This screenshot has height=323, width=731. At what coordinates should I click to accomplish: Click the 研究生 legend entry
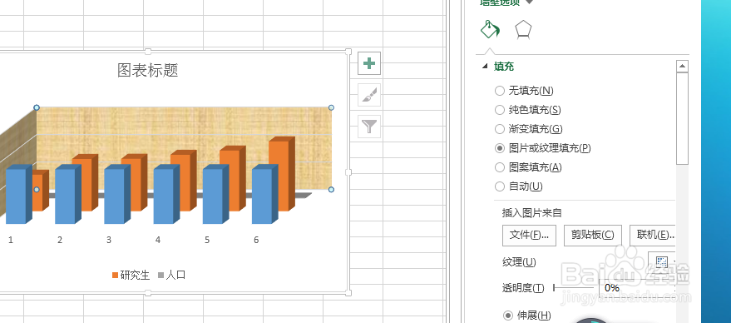point(131,275)
